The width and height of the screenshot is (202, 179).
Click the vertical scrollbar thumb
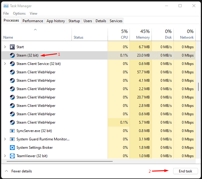pyautogui.click(x=198, y=87)
